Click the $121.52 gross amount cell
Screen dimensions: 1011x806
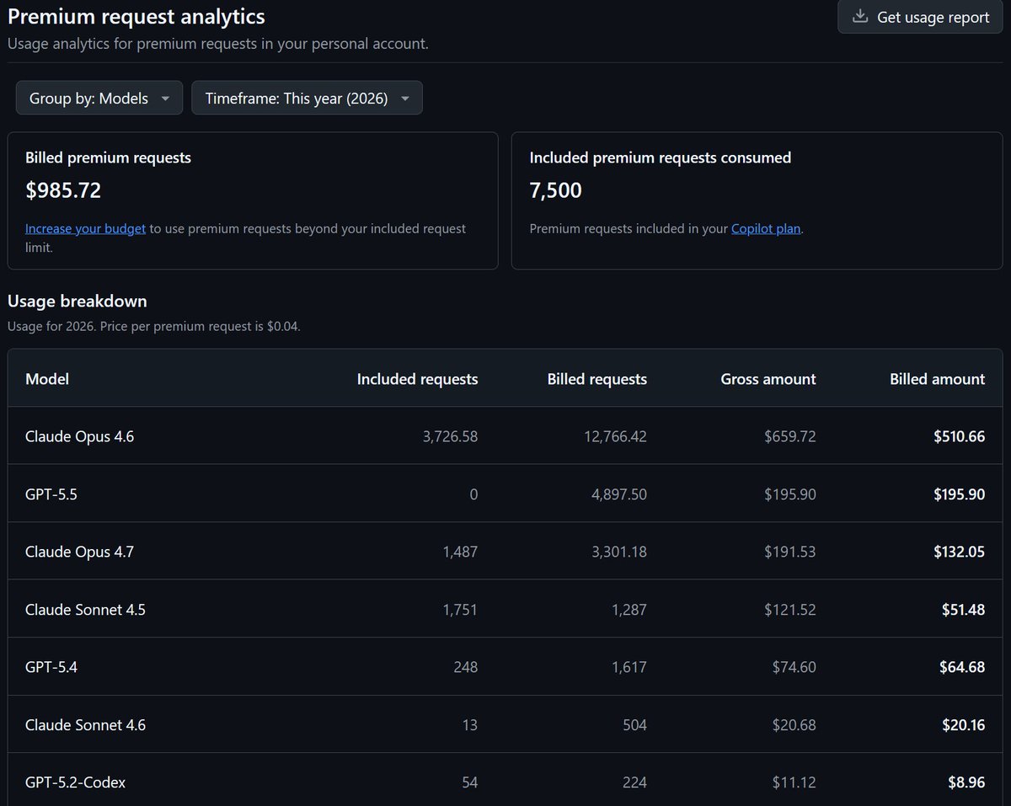[790, 609]
